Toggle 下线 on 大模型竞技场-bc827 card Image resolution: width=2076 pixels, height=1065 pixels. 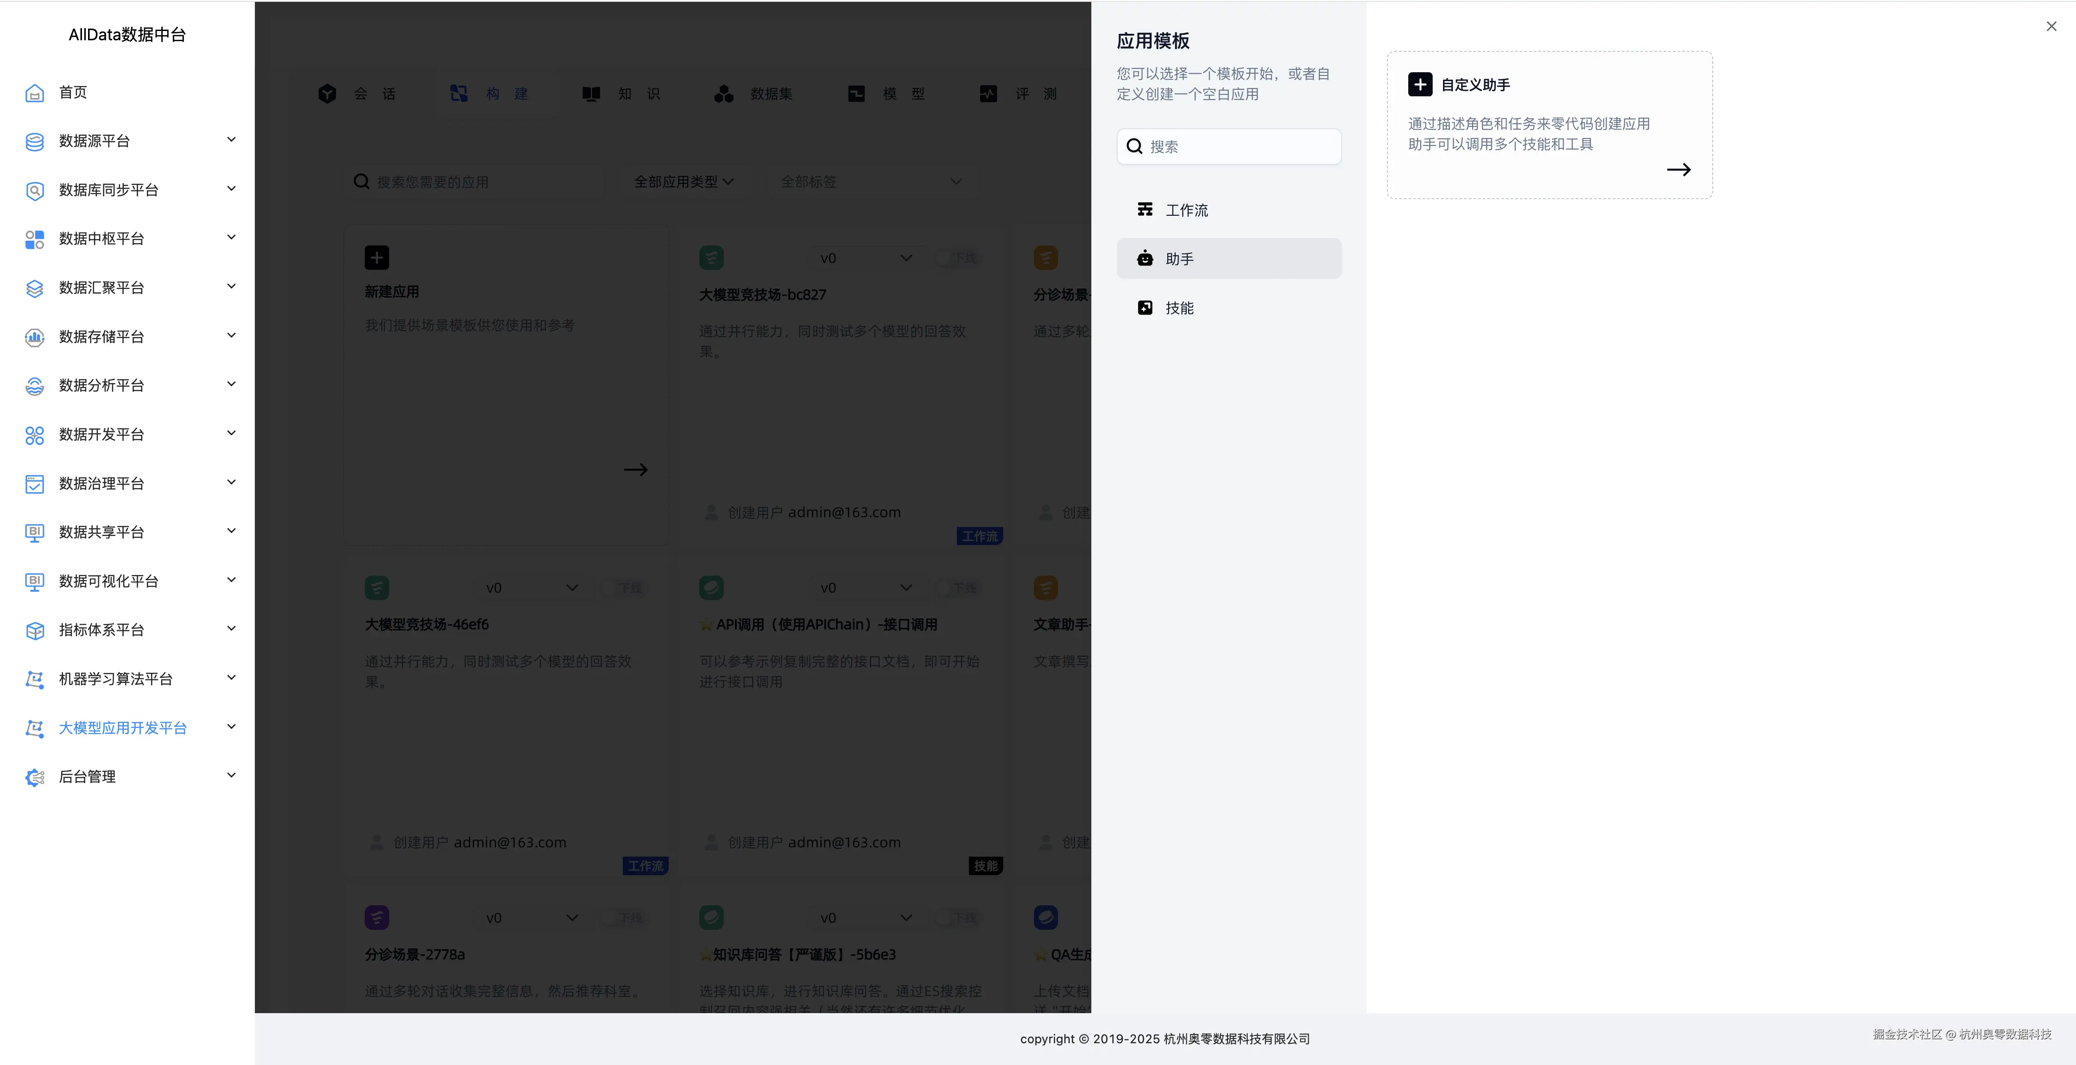(x=958, y=258)
